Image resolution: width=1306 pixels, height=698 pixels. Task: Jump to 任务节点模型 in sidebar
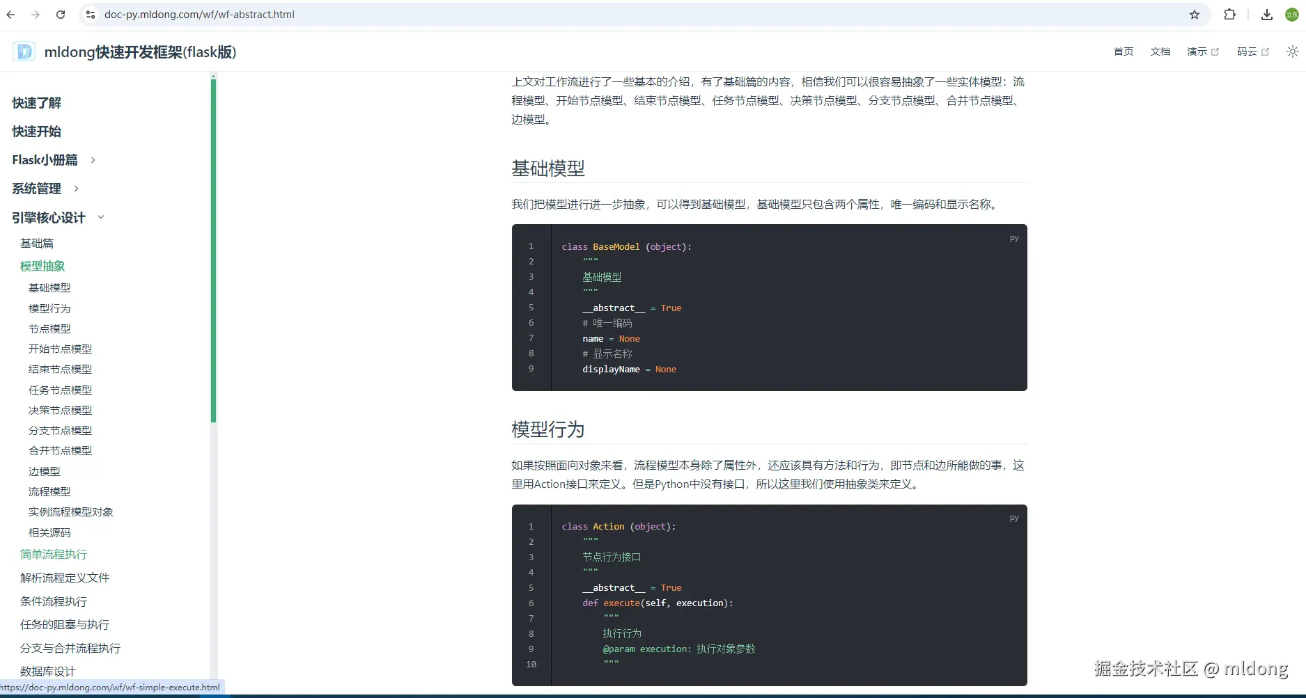60,390
